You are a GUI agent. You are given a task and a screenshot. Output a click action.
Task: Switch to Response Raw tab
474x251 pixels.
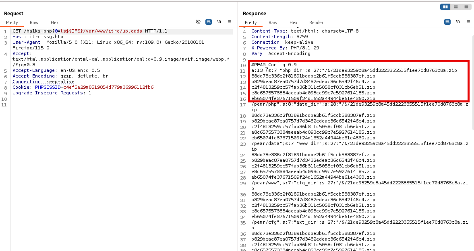pos(273,22)
